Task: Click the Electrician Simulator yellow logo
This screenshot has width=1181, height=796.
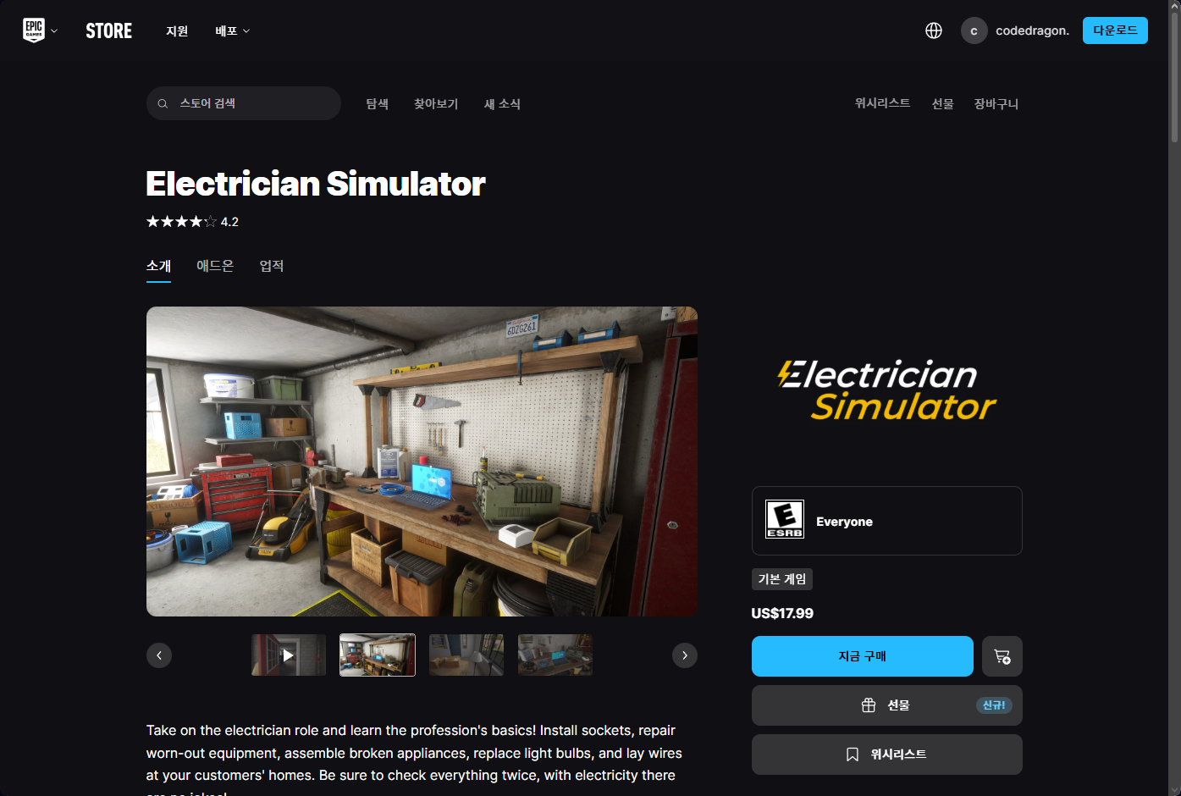Action: (887, 390)
